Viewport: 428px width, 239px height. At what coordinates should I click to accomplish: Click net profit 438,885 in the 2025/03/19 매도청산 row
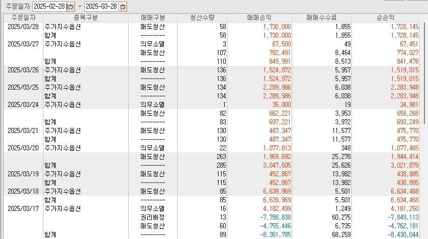pyautogui.click(x=408, y=174)
